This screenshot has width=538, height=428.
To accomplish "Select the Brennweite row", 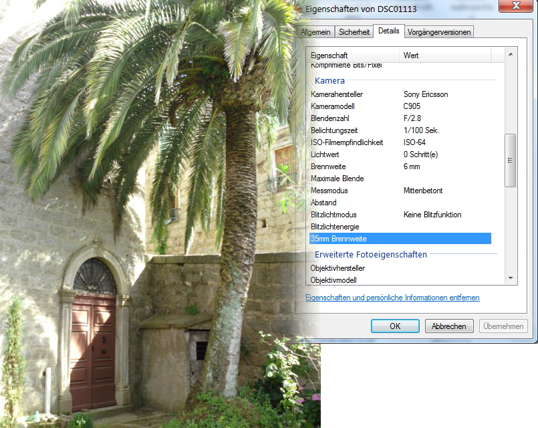I will click(x=400, y=166).
